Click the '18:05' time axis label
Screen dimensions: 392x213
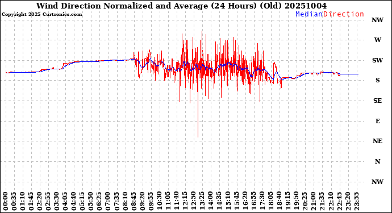pos(270,202)
